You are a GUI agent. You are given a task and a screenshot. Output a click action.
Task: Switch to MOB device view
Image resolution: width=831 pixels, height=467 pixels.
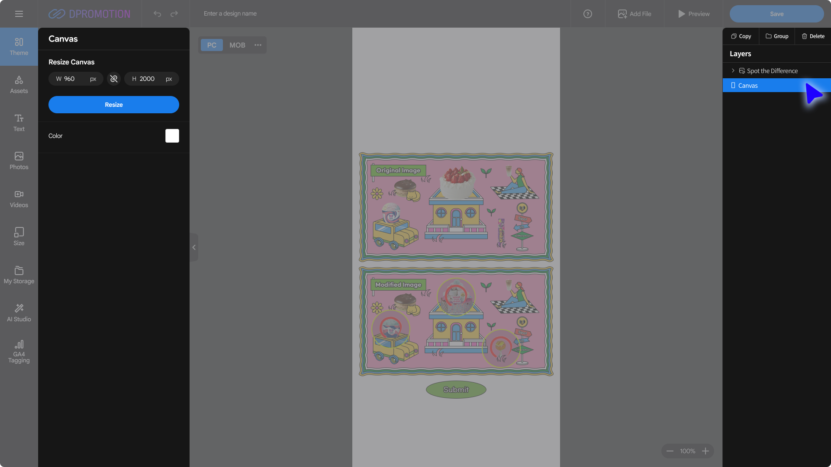point(237,45)
